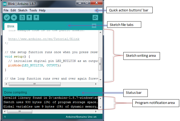Create a new sketch with New icon

22,17
